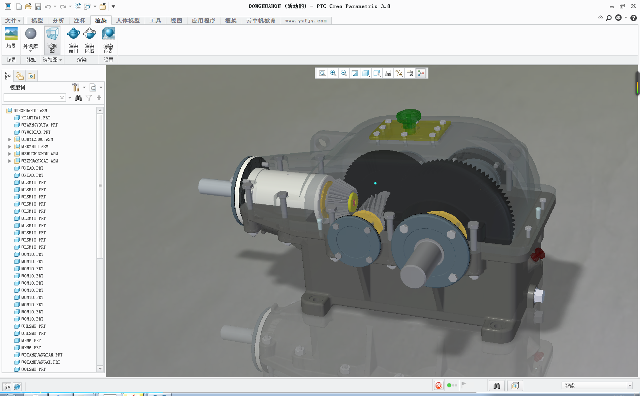Switch to the 注释 ribbon tab

click(80, 20)
